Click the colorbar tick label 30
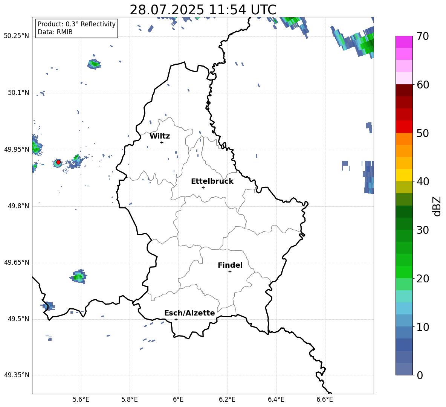The image size is (446, 407). pos(423,230)
